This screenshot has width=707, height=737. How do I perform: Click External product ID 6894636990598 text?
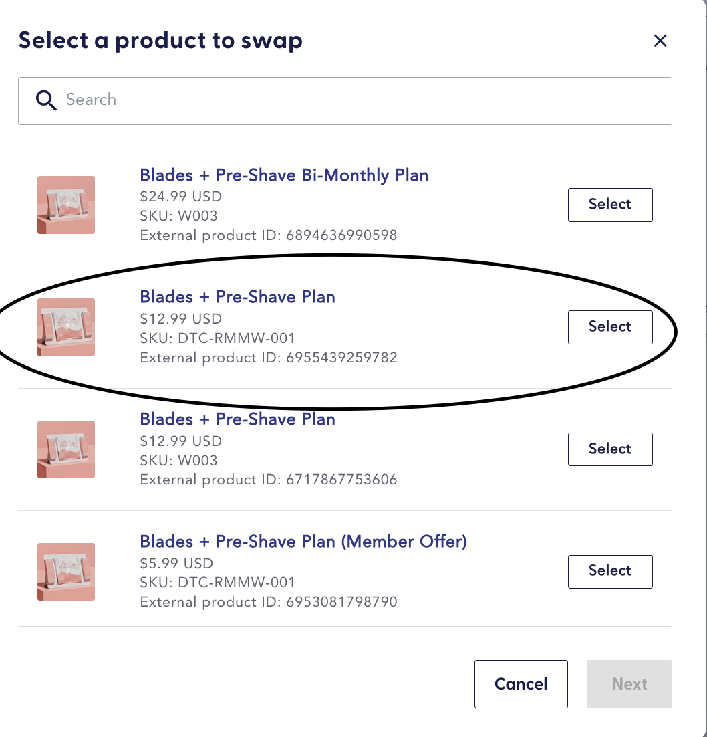(x=268, y=235)
